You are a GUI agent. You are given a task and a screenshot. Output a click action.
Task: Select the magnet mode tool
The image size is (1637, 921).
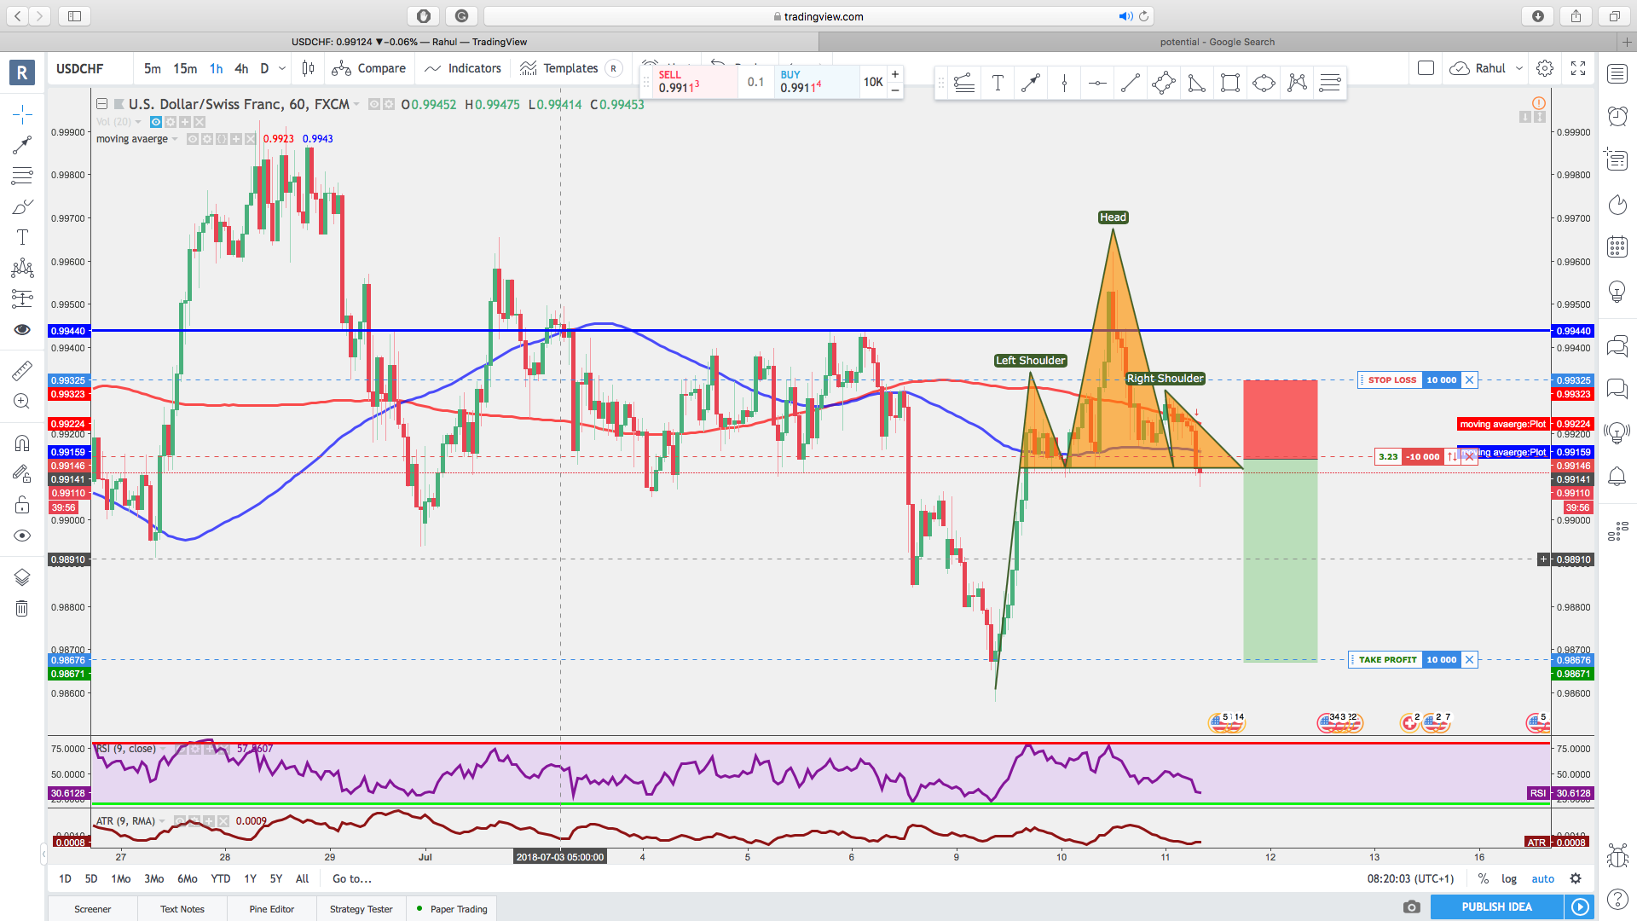click(22, 443)
